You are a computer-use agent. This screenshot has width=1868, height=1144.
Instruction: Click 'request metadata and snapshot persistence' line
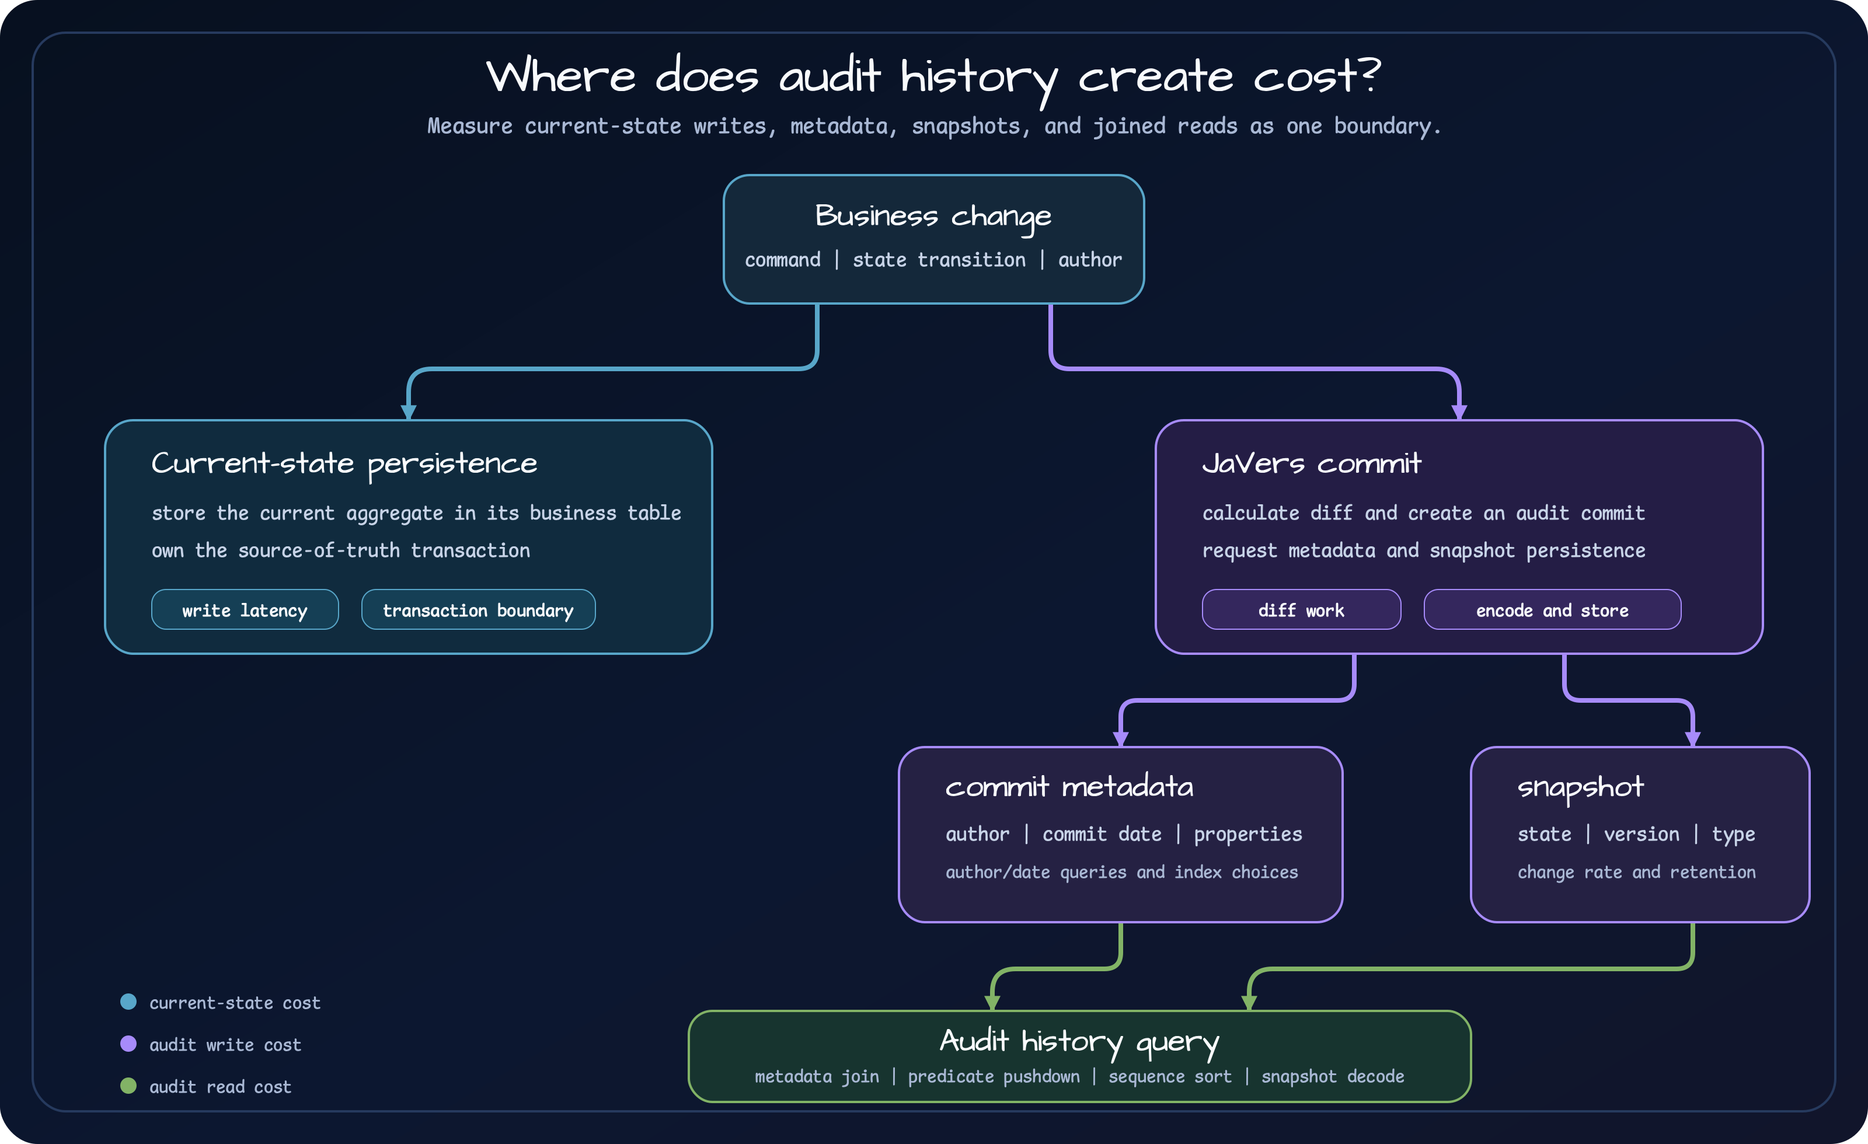[1424, 550]
